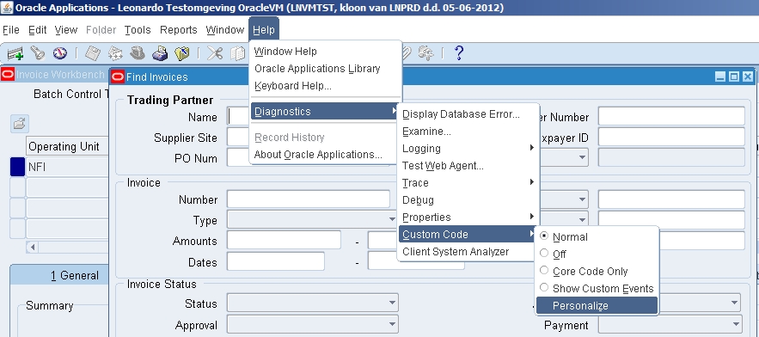This screenshot has height=337, width=759.
Task: Click the Copy toolbar icon
Action: 238,53
